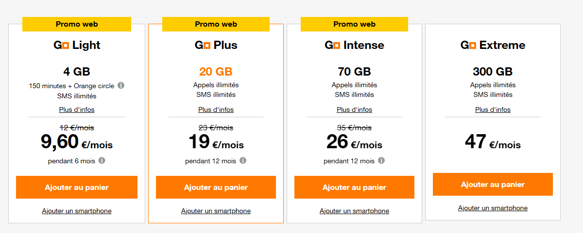Image resolution: width=583 pixels, height=233 pixels.
Task: Open 'Plus d'infos' for Go Plus
Action: point(216,109)
